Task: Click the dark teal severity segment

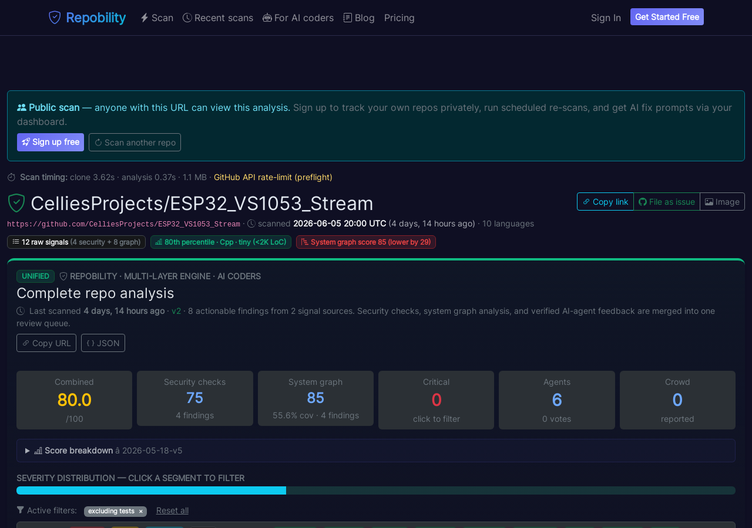Action: click(511, 490)
